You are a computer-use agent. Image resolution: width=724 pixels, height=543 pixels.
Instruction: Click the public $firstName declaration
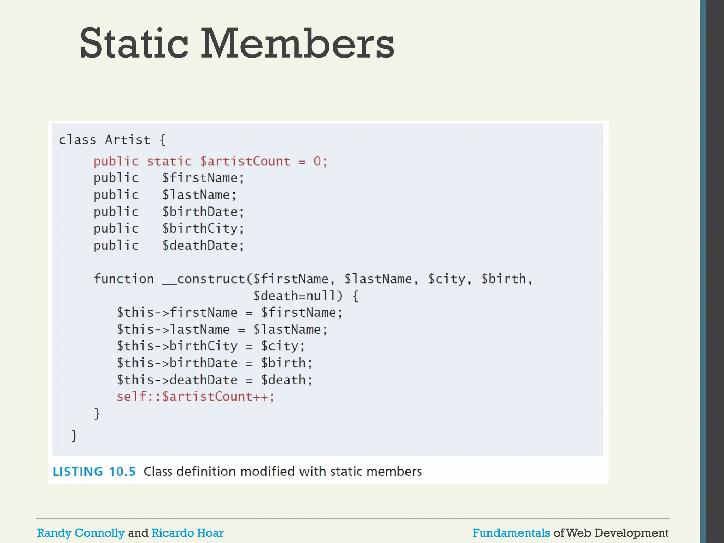click(169, 178)
